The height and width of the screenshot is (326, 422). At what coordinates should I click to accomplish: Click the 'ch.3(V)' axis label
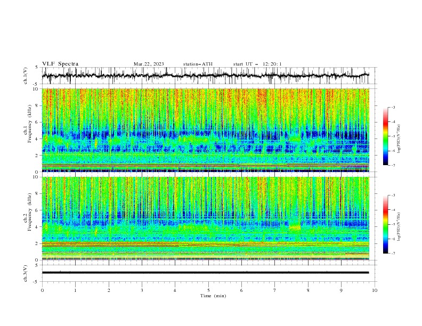(26, 273)
